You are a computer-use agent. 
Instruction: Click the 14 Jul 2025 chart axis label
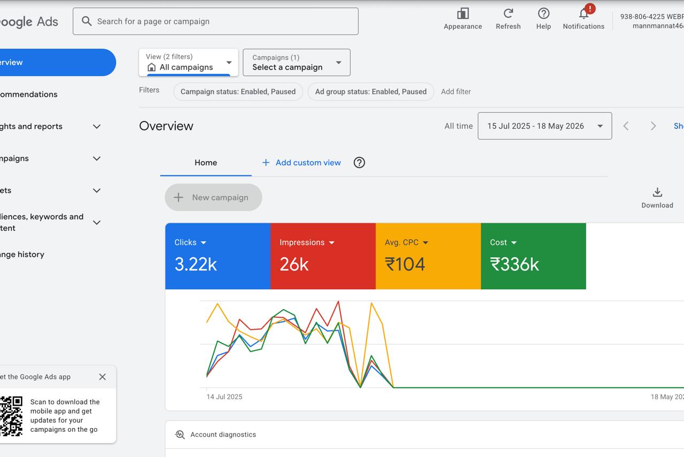(224, 397)
